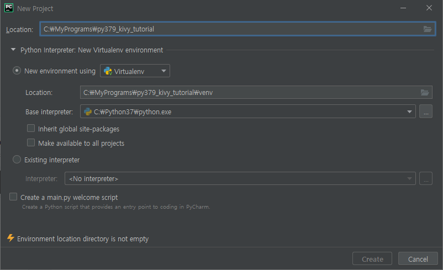Select New environment using radio button
This screenshot has height=270, width=443.
pos(17,71)
